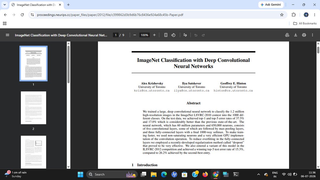Open a new tab with plus button

(68, 5)
